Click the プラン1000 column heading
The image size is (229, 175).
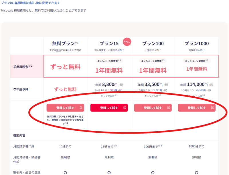point(197,43)
